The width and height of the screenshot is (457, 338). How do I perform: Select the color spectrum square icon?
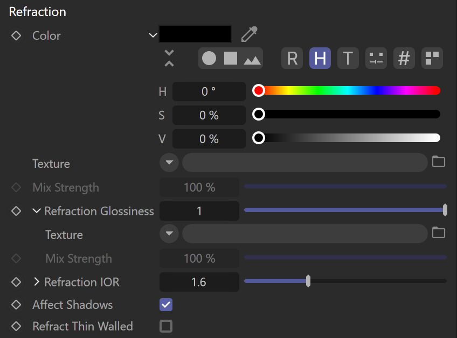(231, 58)
